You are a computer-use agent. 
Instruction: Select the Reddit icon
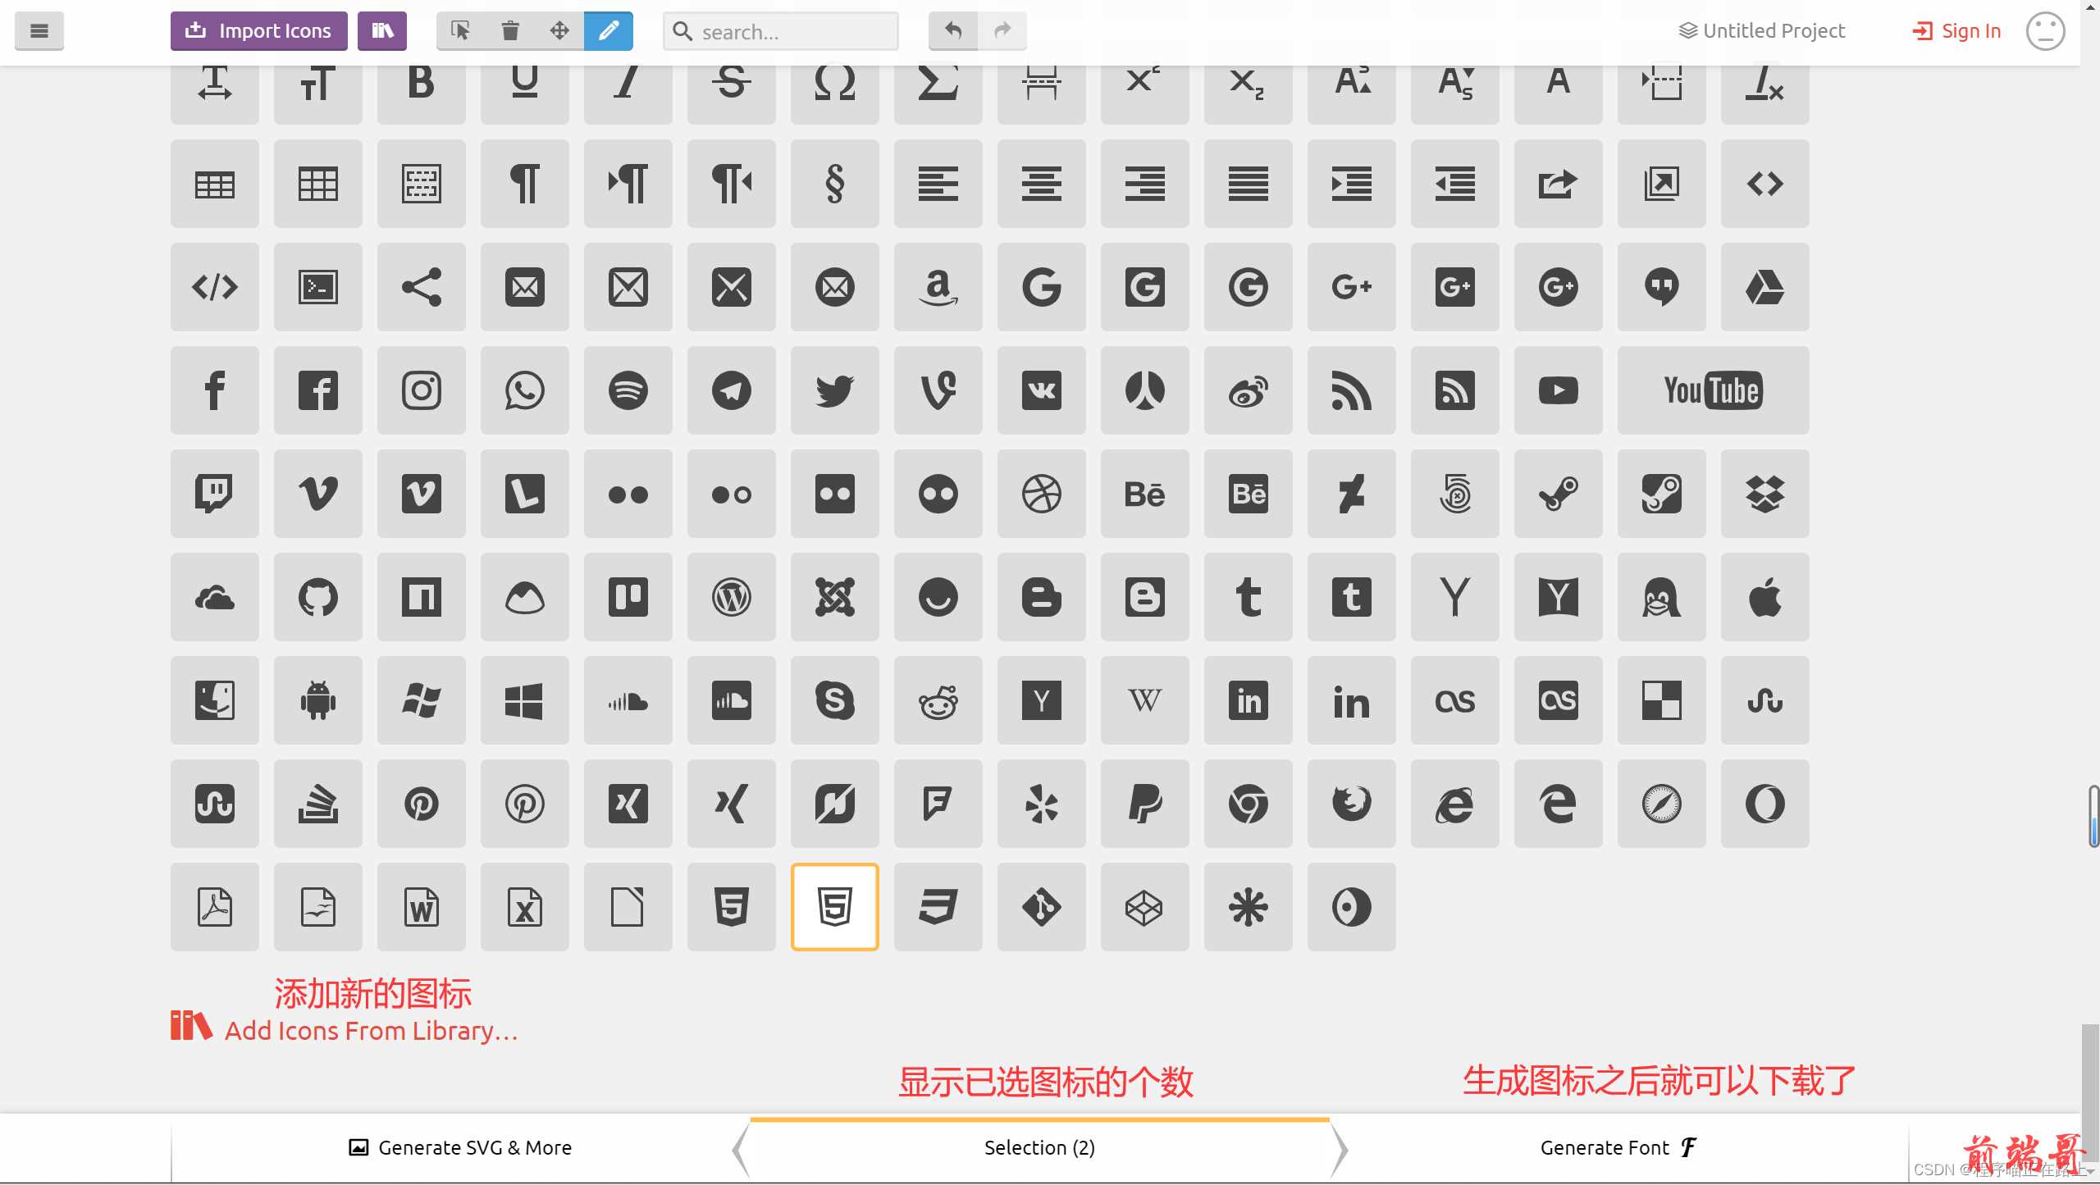coord(939,700)
